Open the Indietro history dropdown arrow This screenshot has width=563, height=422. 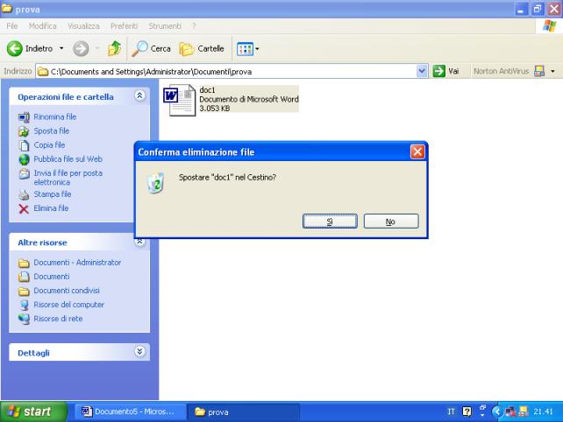(61, 48)
